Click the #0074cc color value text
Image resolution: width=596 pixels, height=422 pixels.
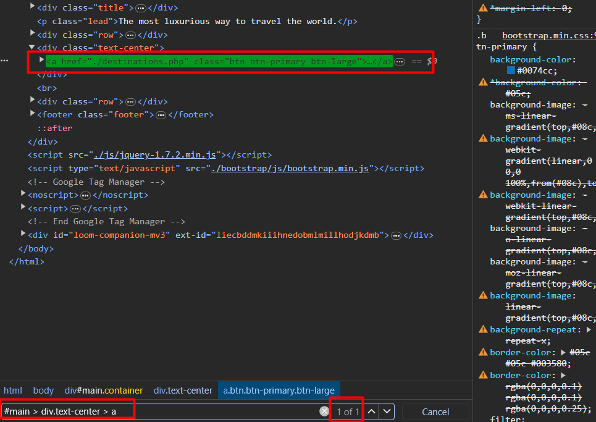click(536, 70)
